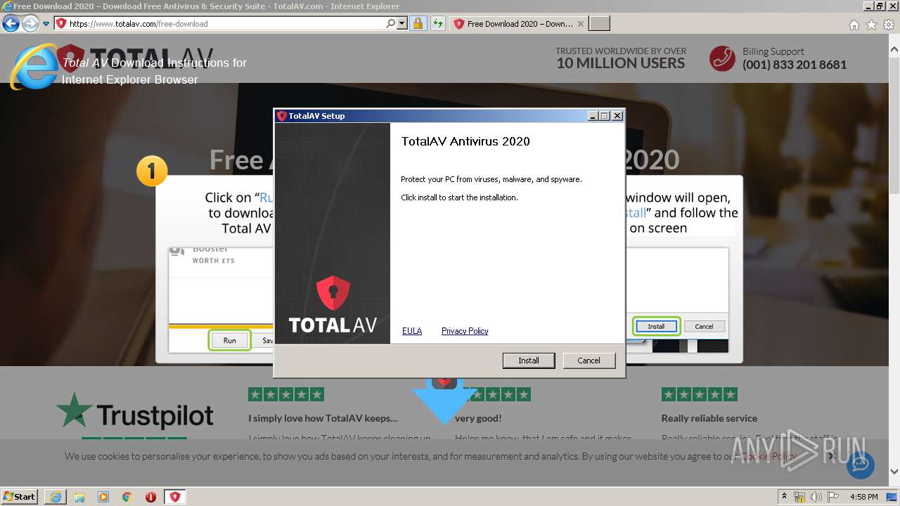Click the taskbar clock 4:58 PM
Image resolution: width=900 pixels, height=506 pixels.
coord(863,496)
